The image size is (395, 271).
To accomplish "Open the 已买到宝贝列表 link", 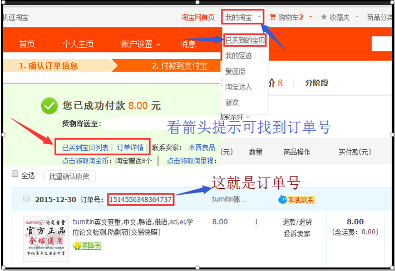I will pos(86,147).
